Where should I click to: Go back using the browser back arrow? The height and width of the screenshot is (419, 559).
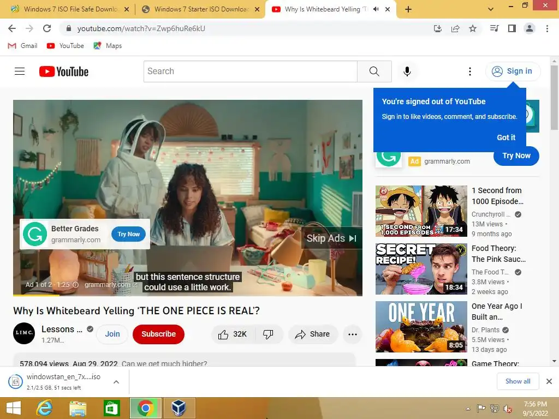pos(12,28)
